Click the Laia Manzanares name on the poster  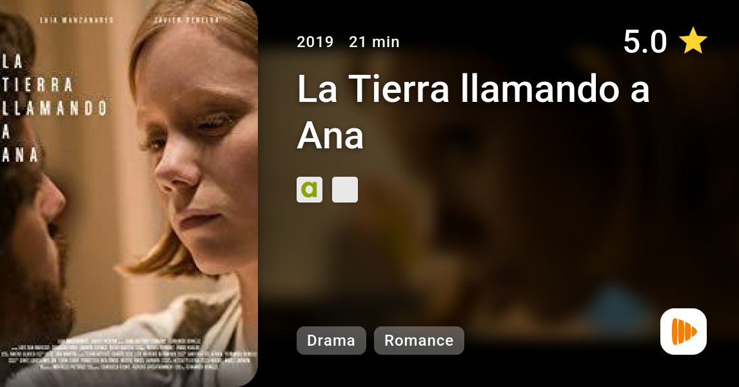coord(76,20)
